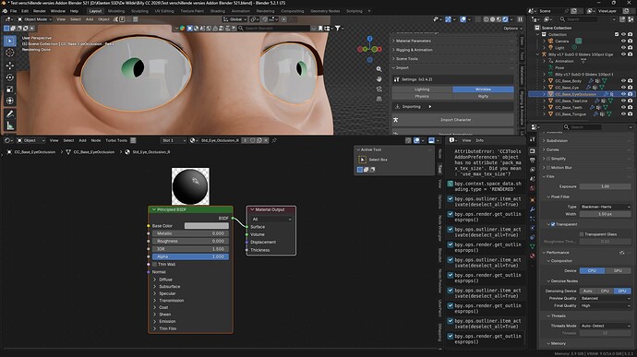The width and height of the screenshot is (637, 357).
Task: Open the Render menu
Action: pos(40,11)
